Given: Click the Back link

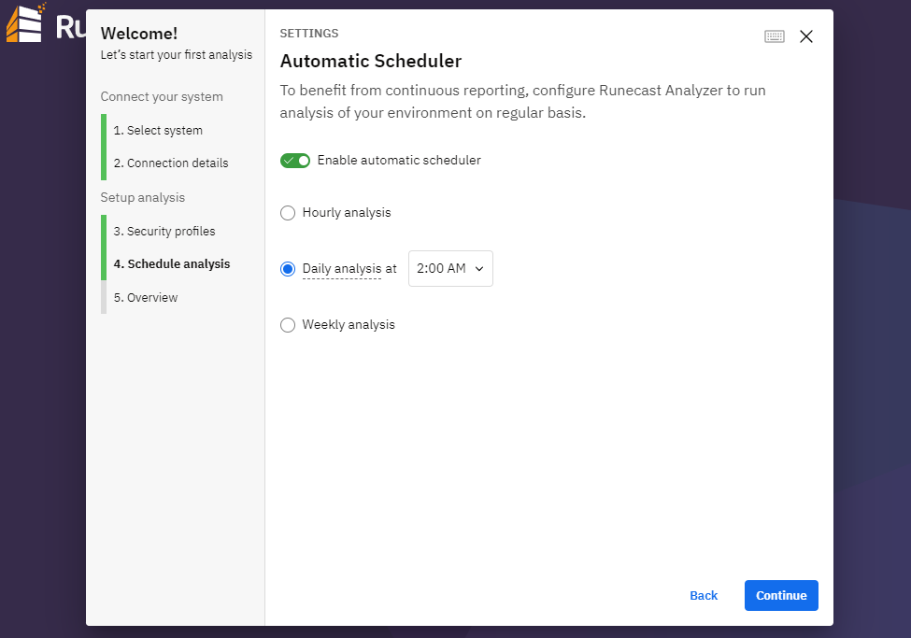Looking at the screenshot, I should 704,596.
